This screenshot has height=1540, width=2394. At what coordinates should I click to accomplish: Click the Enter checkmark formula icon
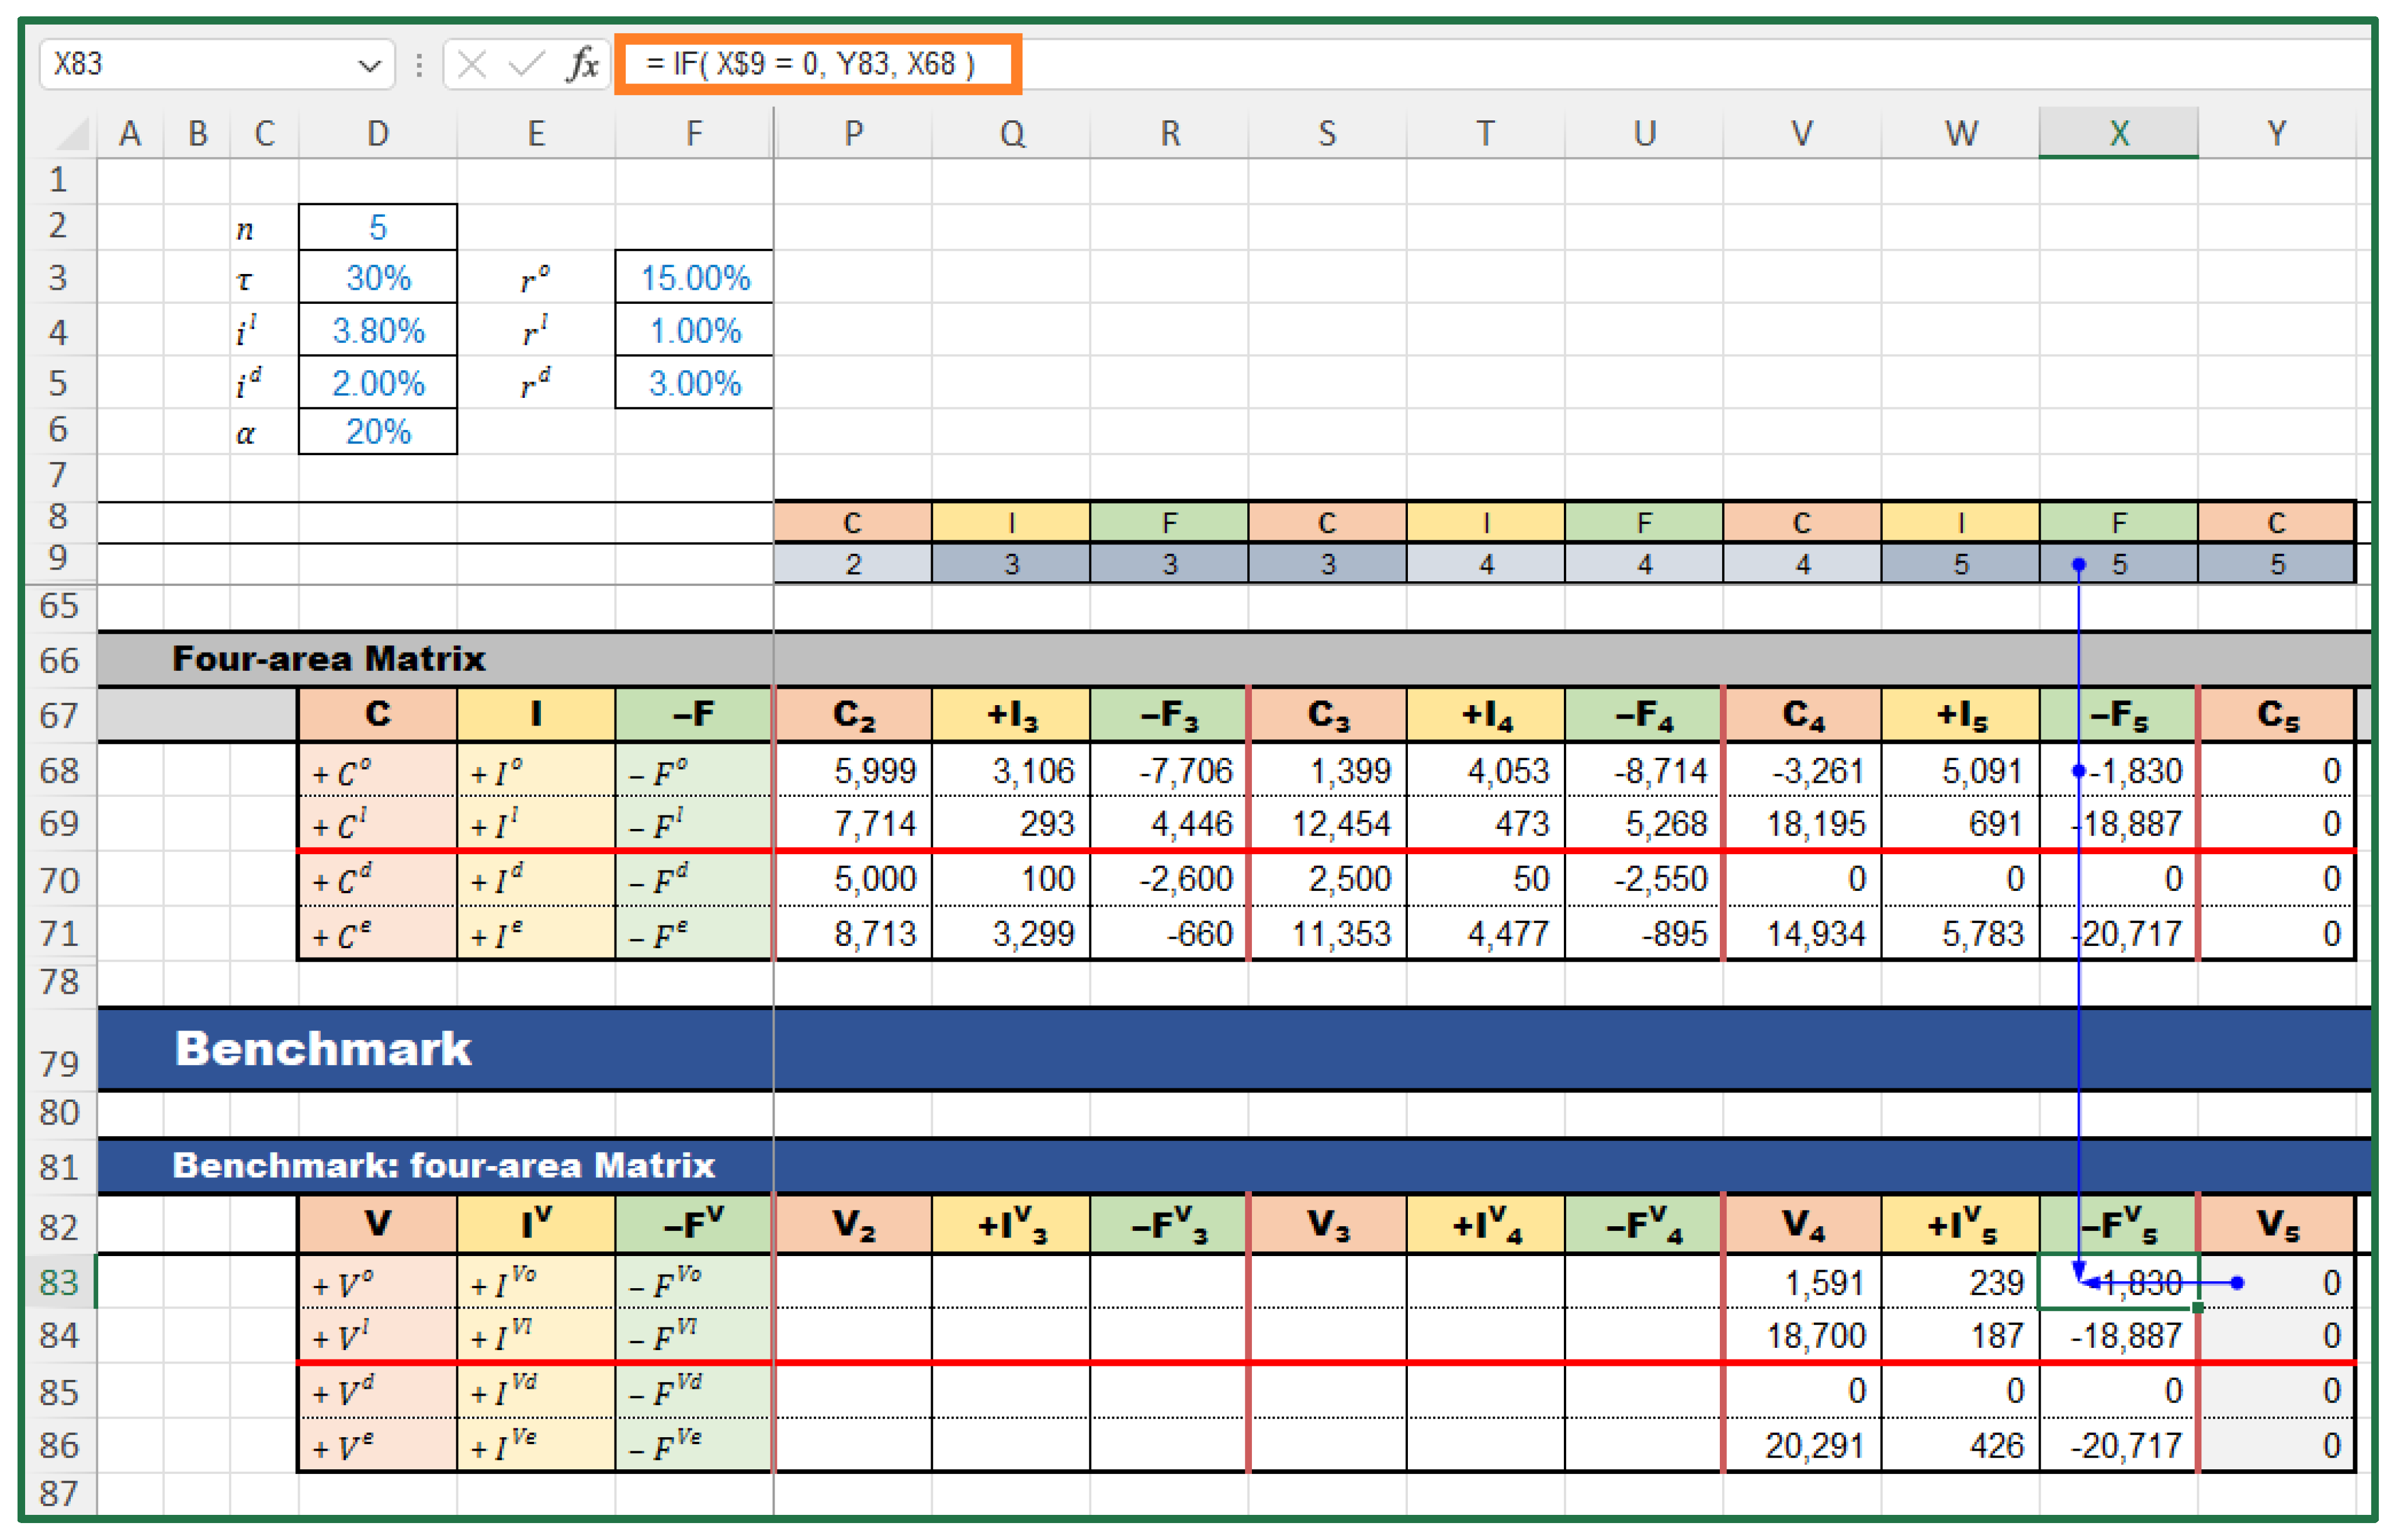[x=525, y=65]
